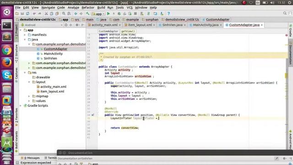Switch to SinhVien.java editor tab

coord(172,25)
